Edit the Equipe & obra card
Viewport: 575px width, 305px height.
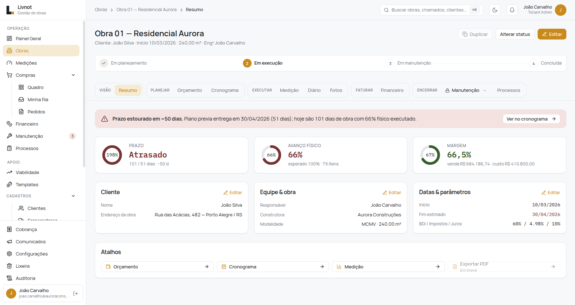click(392, 193)
